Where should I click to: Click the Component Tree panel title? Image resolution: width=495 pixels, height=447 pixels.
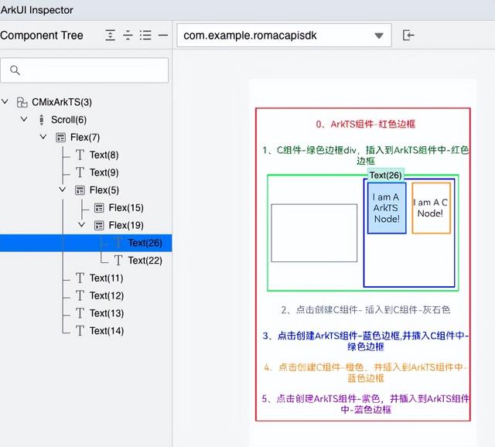[x=42, y=36]
